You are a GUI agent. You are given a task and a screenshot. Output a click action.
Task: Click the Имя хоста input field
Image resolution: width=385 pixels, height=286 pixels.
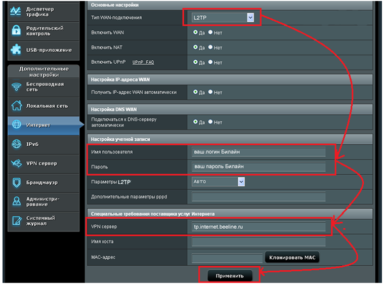click(259, 242)
